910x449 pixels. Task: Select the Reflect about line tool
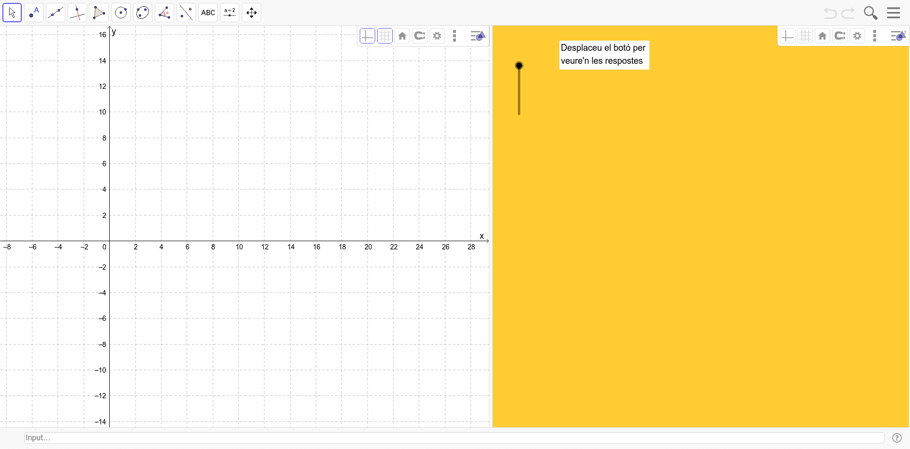pyautogui.click(x=186, y=13)
